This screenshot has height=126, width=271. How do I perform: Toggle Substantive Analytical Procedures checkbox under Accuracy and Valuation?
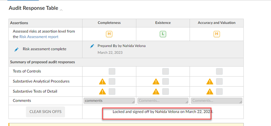click(219, 82)
